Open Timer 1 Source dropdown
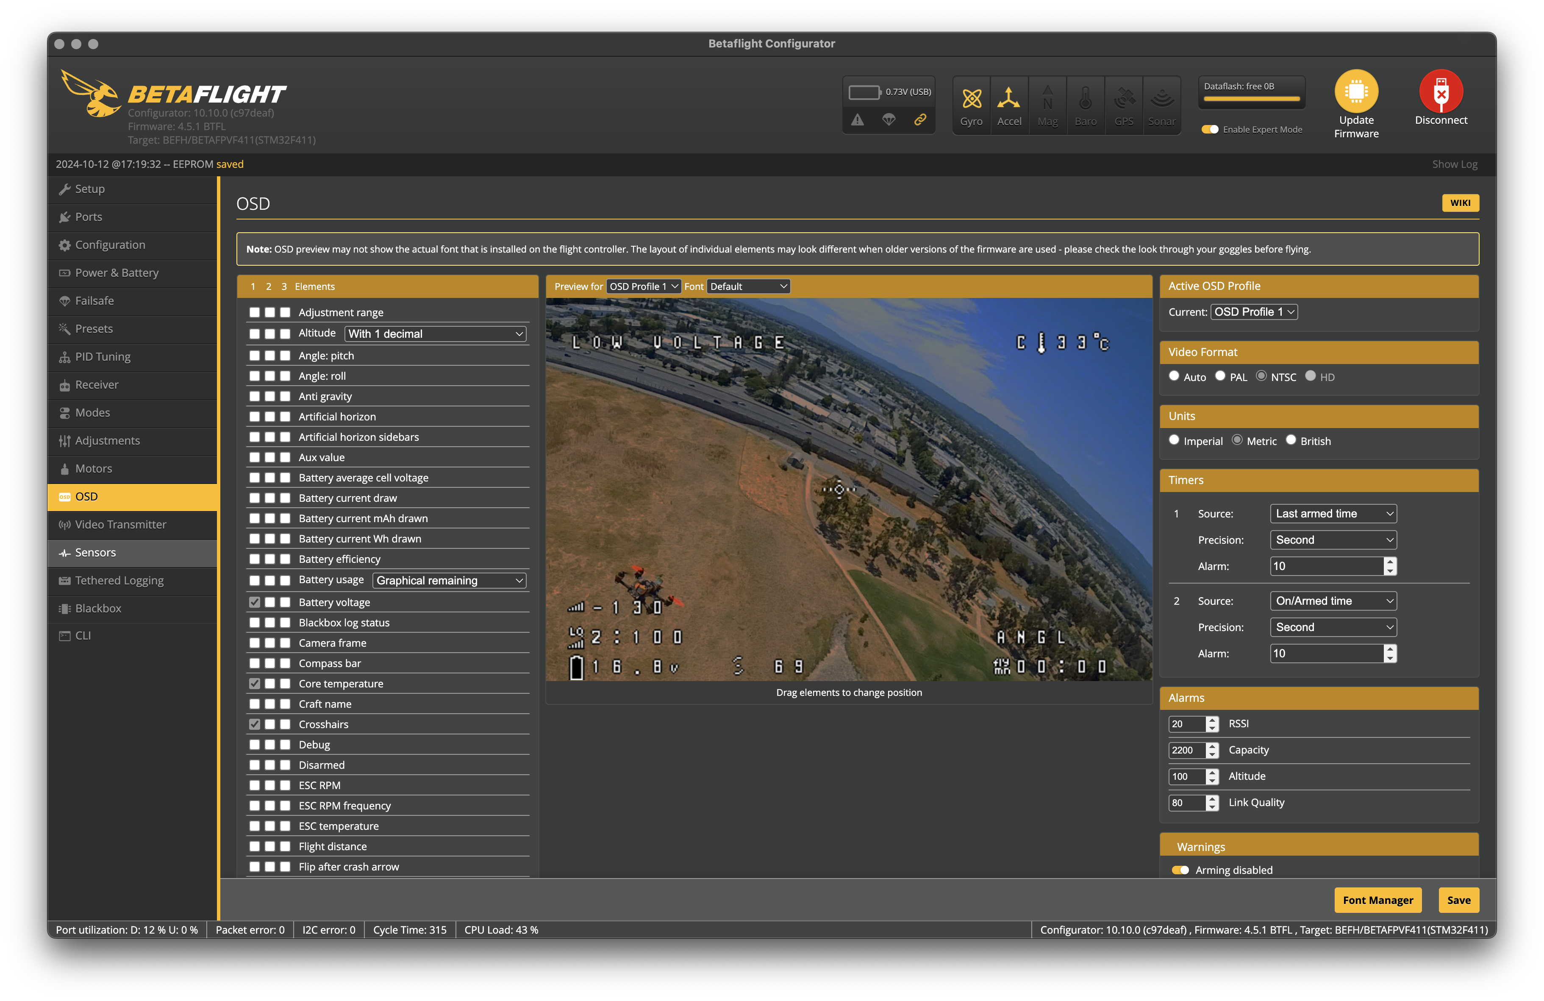This screenshot has width=1544, height=1001. point(1333,513)
